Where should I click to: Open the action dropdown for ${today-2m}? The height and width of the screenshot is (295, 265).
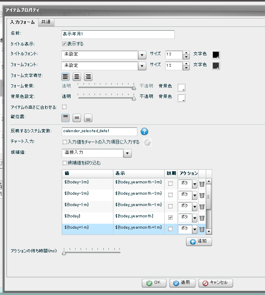click(x=194, y=195)
